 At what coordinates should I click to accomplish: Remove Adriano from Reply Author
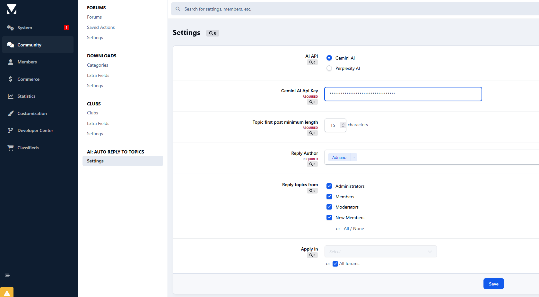click(x=354, y=157)
